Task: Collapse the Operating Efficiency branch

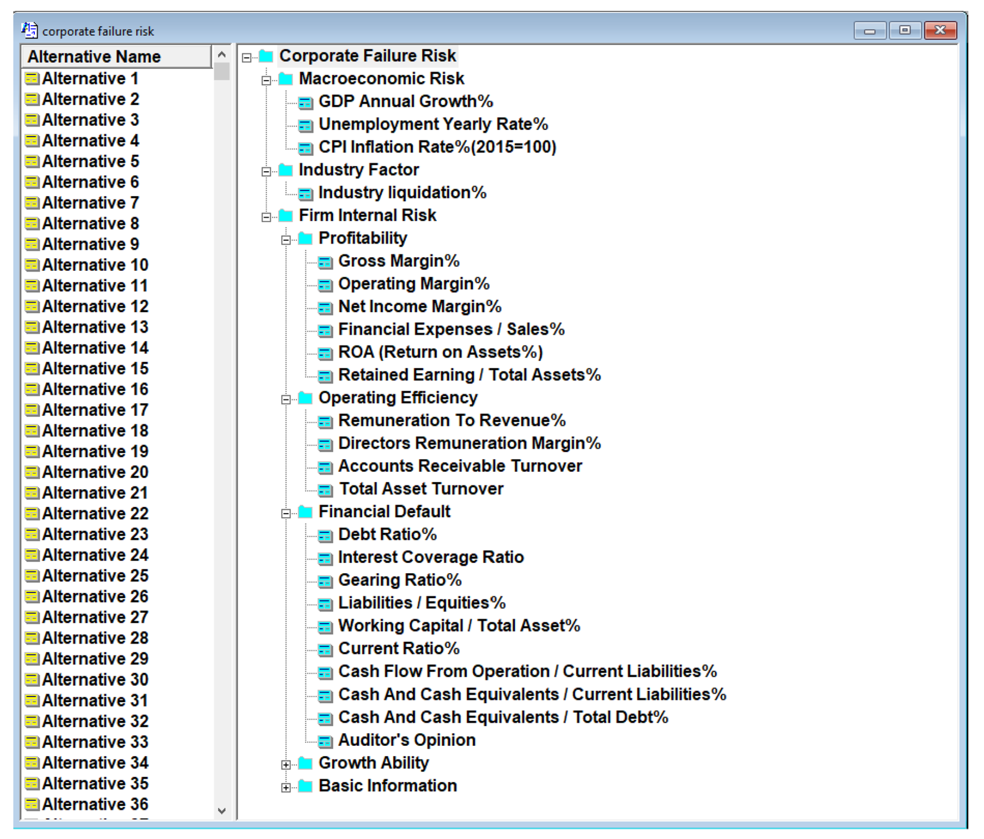Action: [x=286, y=400]
